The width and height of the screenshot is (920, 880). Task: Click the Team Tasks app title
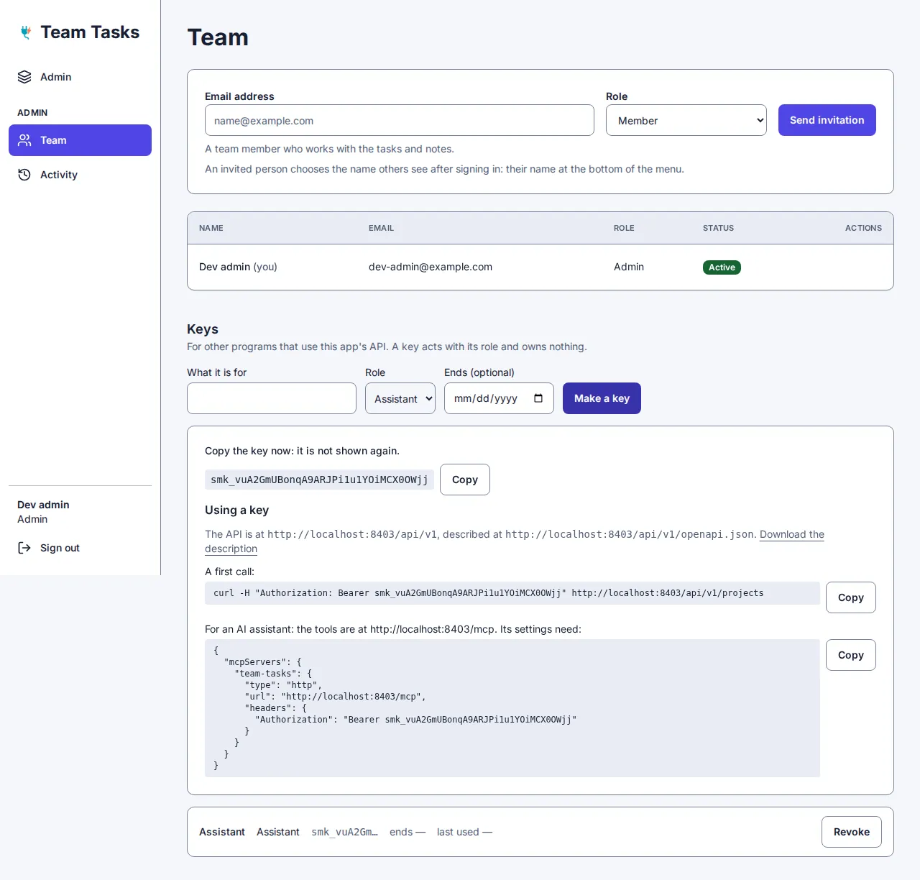pos(90,32)
